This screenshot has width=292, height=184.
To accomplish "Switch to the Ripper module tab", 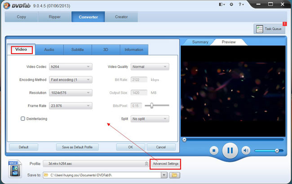I will [x=55, y=17].
